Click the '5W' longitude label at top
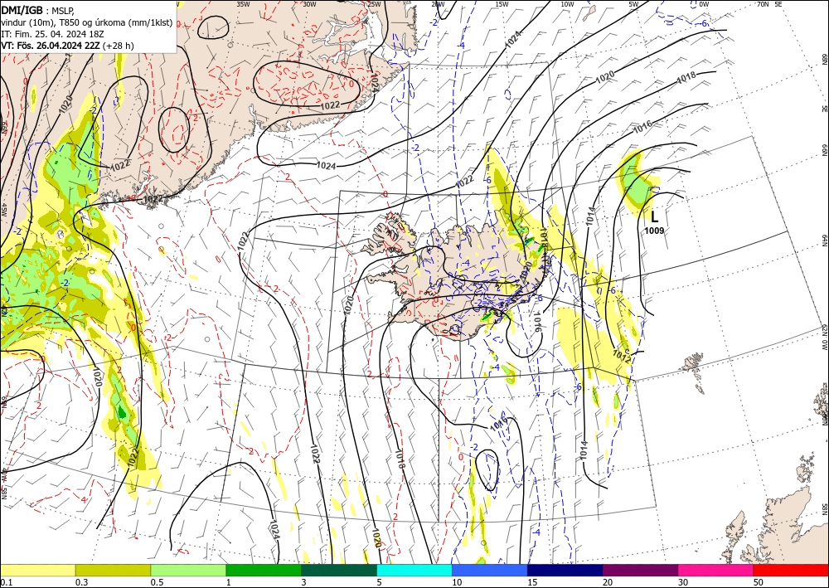Viewport: 829px width, 588px height. tap(634, 4)
